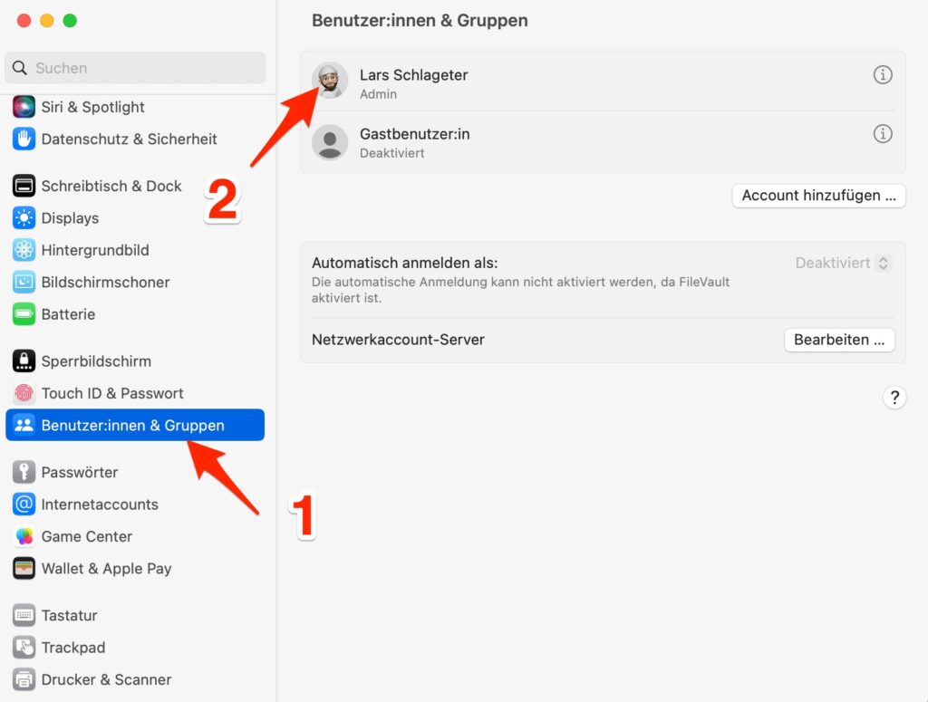The height and width of the screenshot is (702, 928).
Task: Click the Benutzer:innen & Gruppen people icon
Action: (x=24, y=425)
